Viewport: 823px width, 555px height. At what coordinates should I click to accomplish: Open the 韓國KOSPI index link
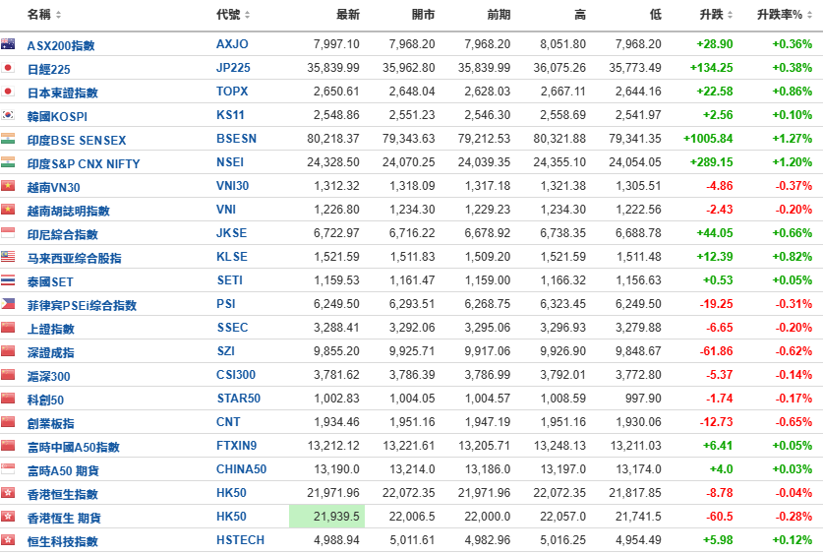pyautogui.click(x=57, y=116)
